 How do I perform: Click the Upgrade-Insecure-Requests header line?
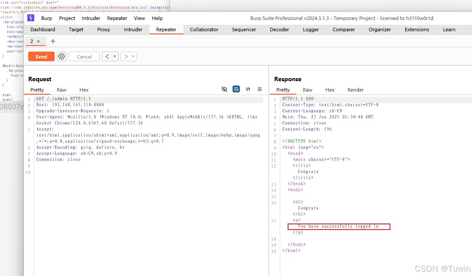tap(72, 111)
